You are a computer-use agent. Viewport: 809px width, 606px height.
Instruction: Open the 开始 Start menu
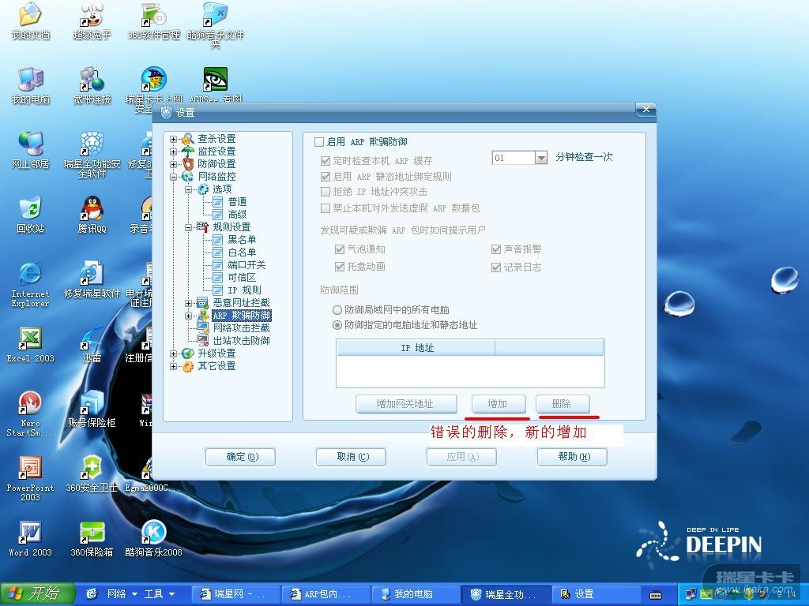coord(37,594)
